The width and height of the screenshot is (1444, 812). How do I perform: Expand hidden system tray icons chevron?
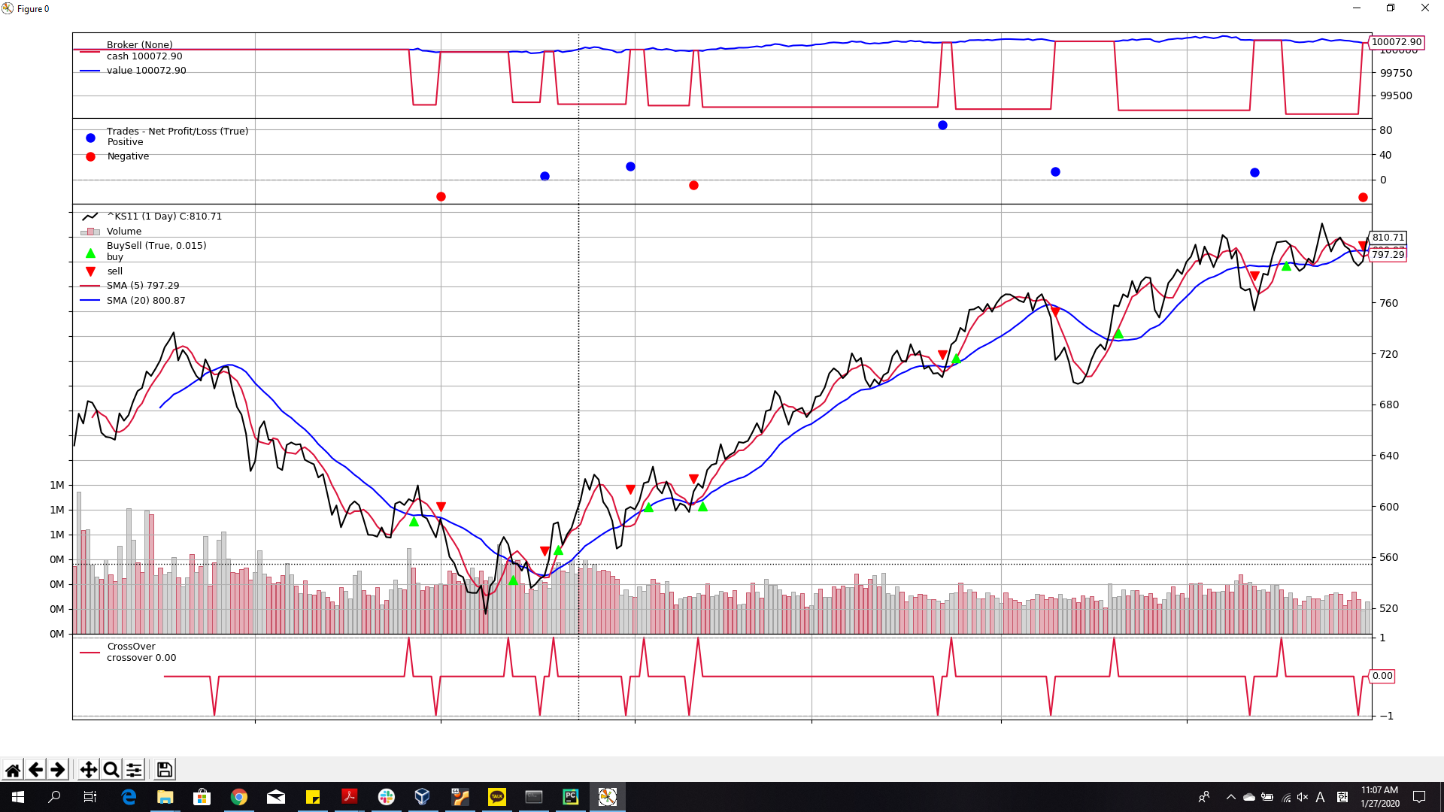(x=1230, y=797)
